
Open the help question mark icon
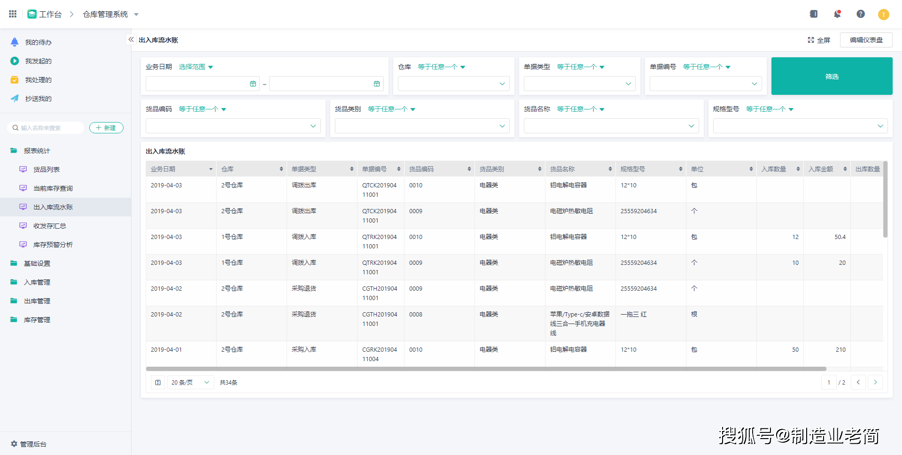(x=861, y=14)
